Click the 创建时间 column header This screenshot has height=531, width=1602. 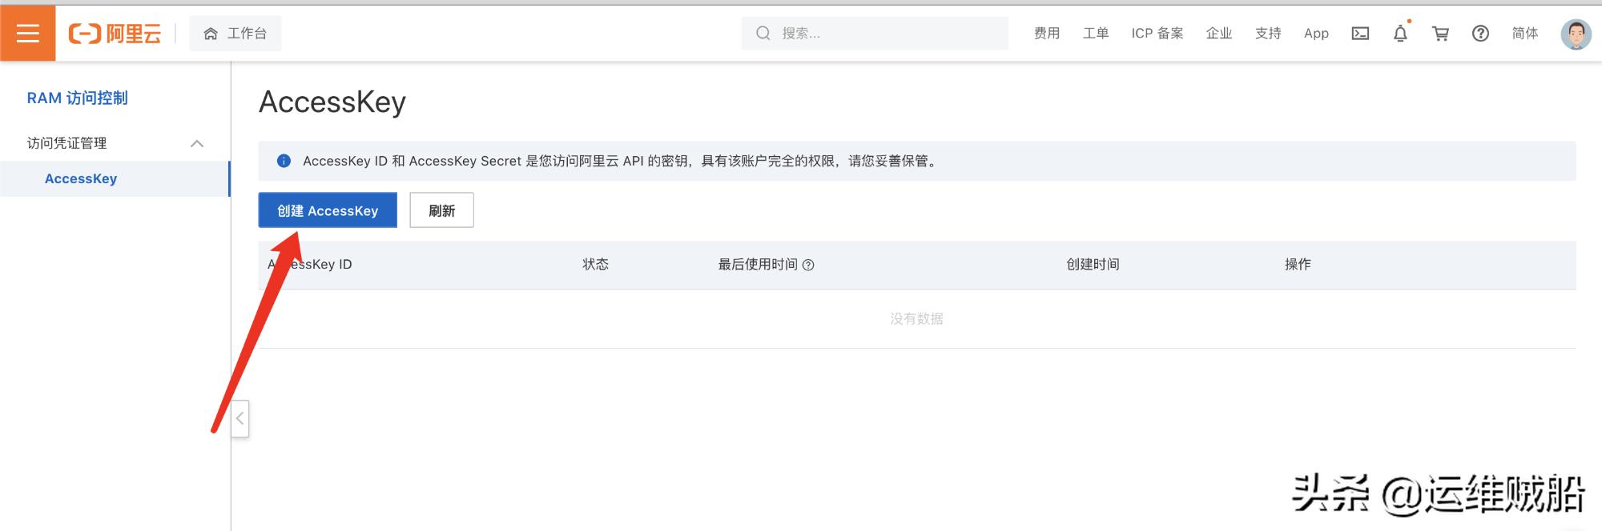pyautogui.click(x=1093, y=265)
